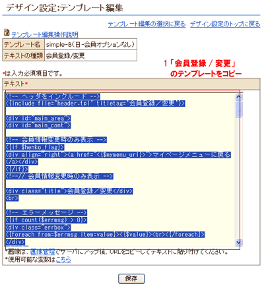Open the テンプレート編集操作説明 help link
Image resolution: width=264 pixels, height=285 pixels.
(45, 34)
